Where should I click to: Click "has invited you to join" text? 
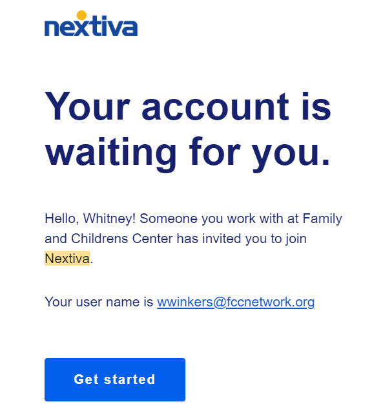[242, 239]
